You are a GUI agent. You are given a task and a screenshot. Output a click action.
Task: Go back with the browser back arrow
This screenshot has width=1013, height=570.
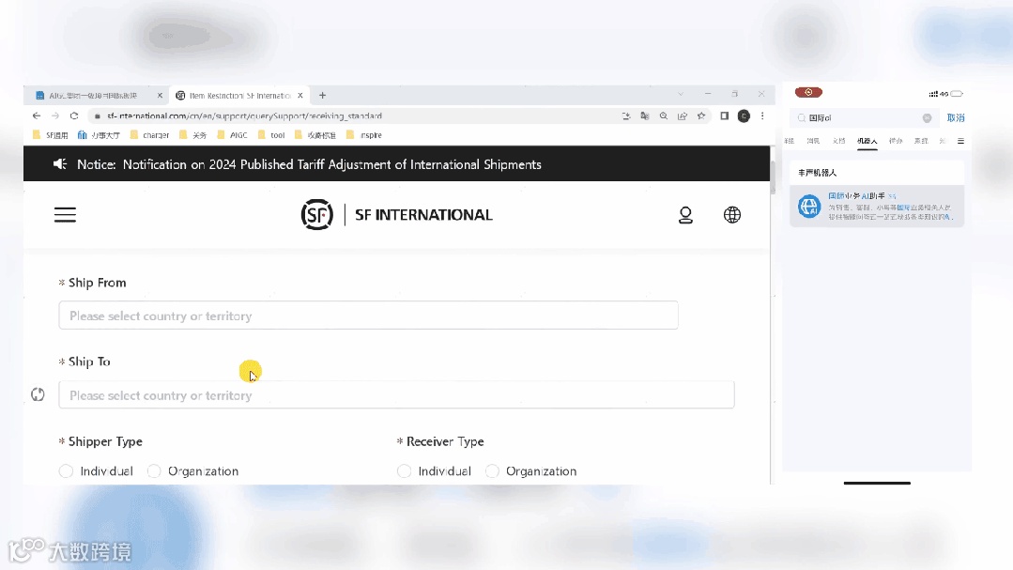[x=37, y=116]
